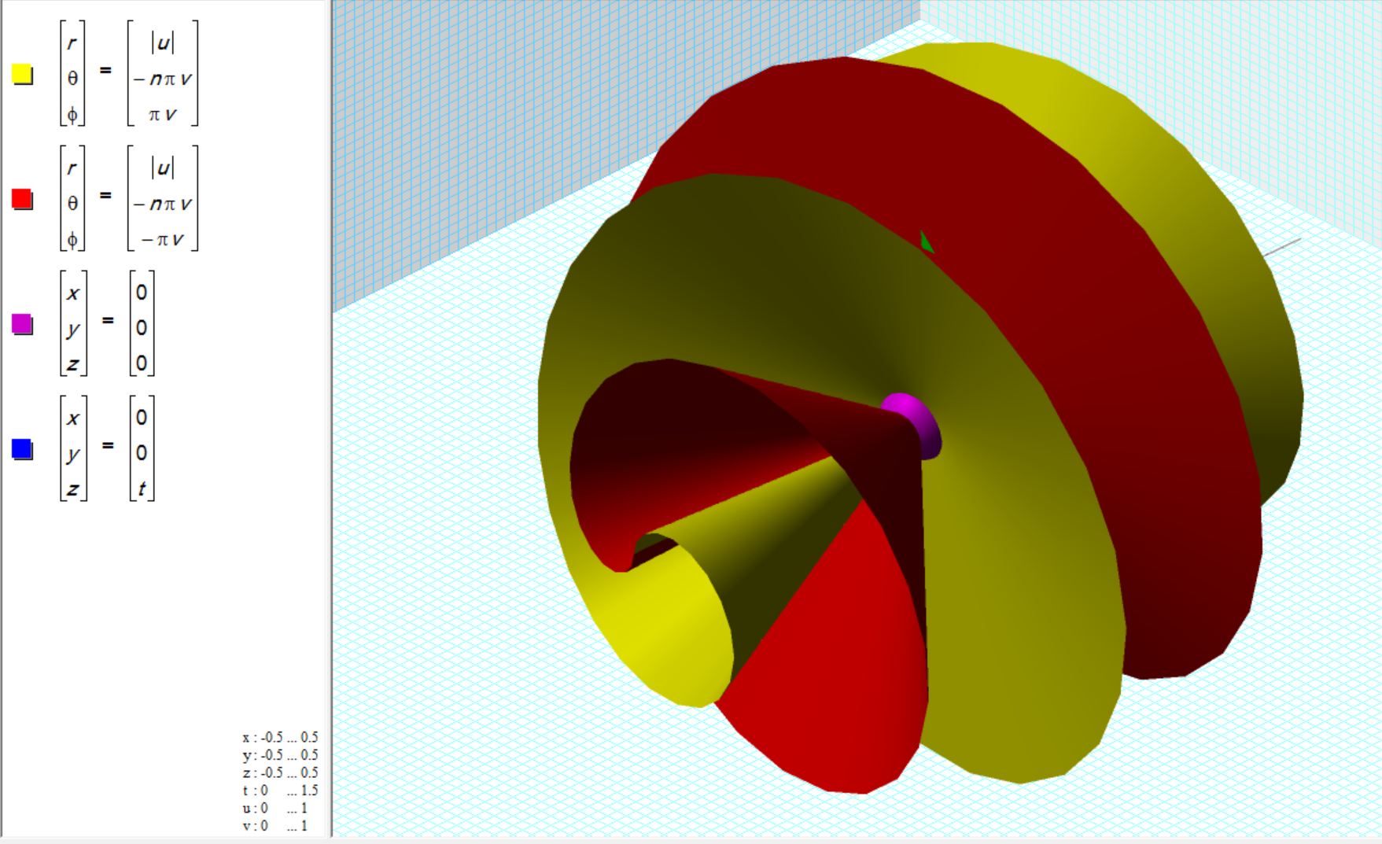Select the r θ φ vector beside the yellow swatch

click(x=72, y=75)
